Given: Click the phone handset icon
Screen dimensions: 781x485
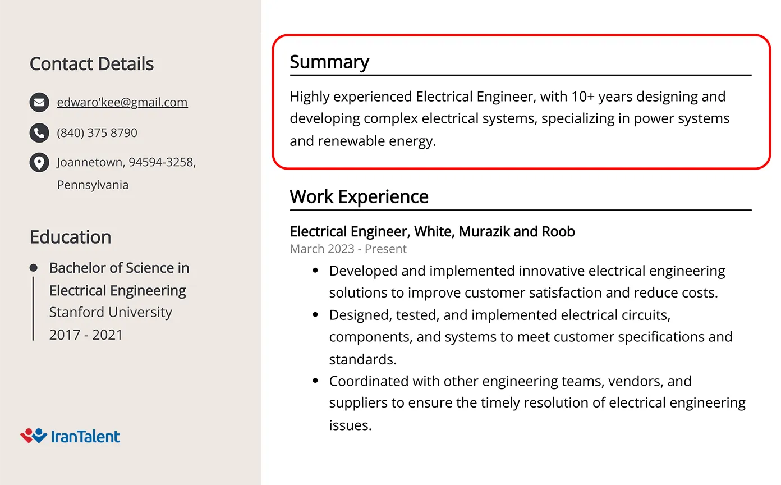Looking at the screenshot, I should 39,133.
